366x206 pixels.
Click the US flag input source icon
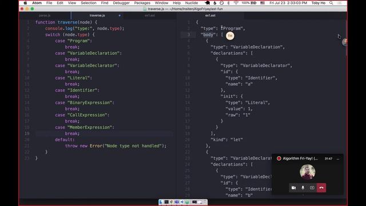click(262, 3)
